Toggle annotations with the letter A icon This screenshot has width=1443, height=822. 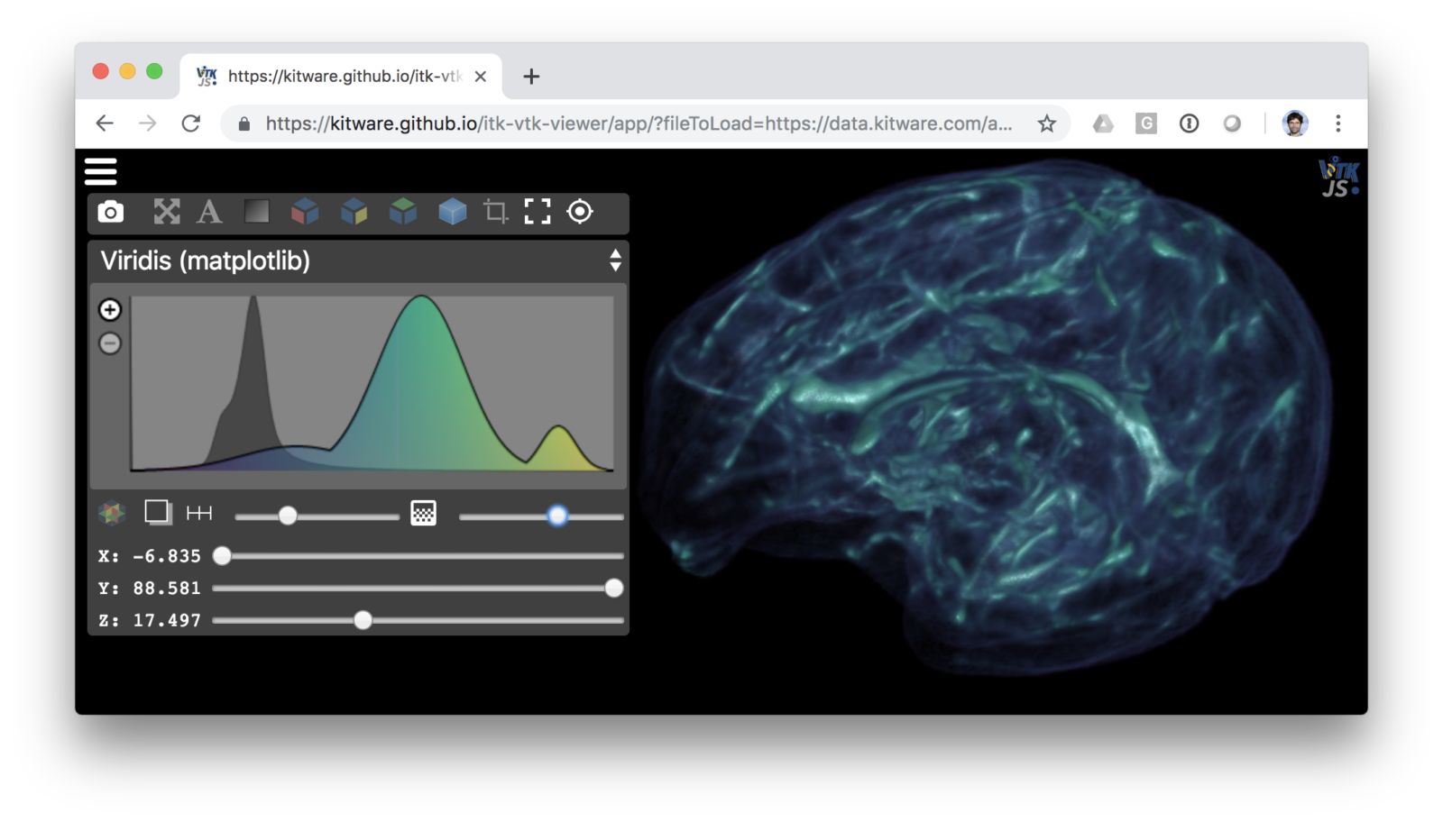coord(209,212)
